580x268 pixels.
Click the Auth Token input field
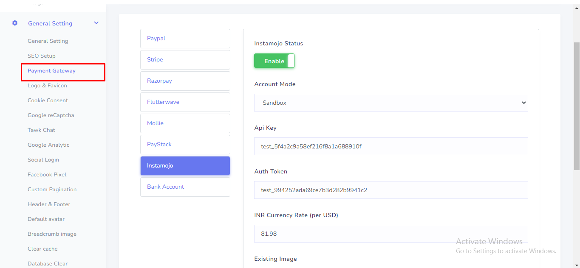point(390,190)
